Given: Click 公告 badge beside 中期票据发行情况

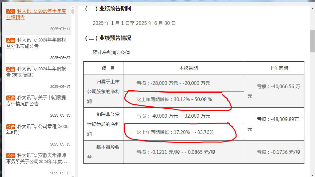Looking at the screenshot, I should [x=11, y=98].
